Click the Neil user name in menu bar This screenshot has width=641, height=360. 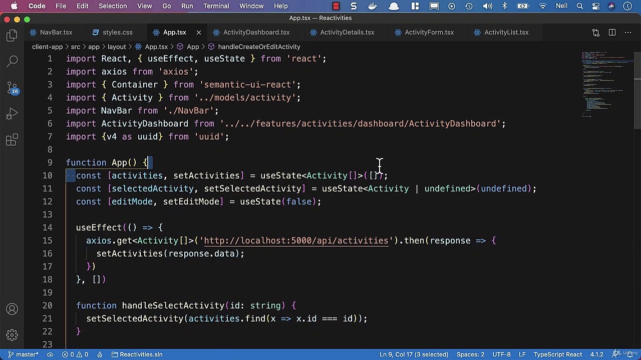point(561,6)
